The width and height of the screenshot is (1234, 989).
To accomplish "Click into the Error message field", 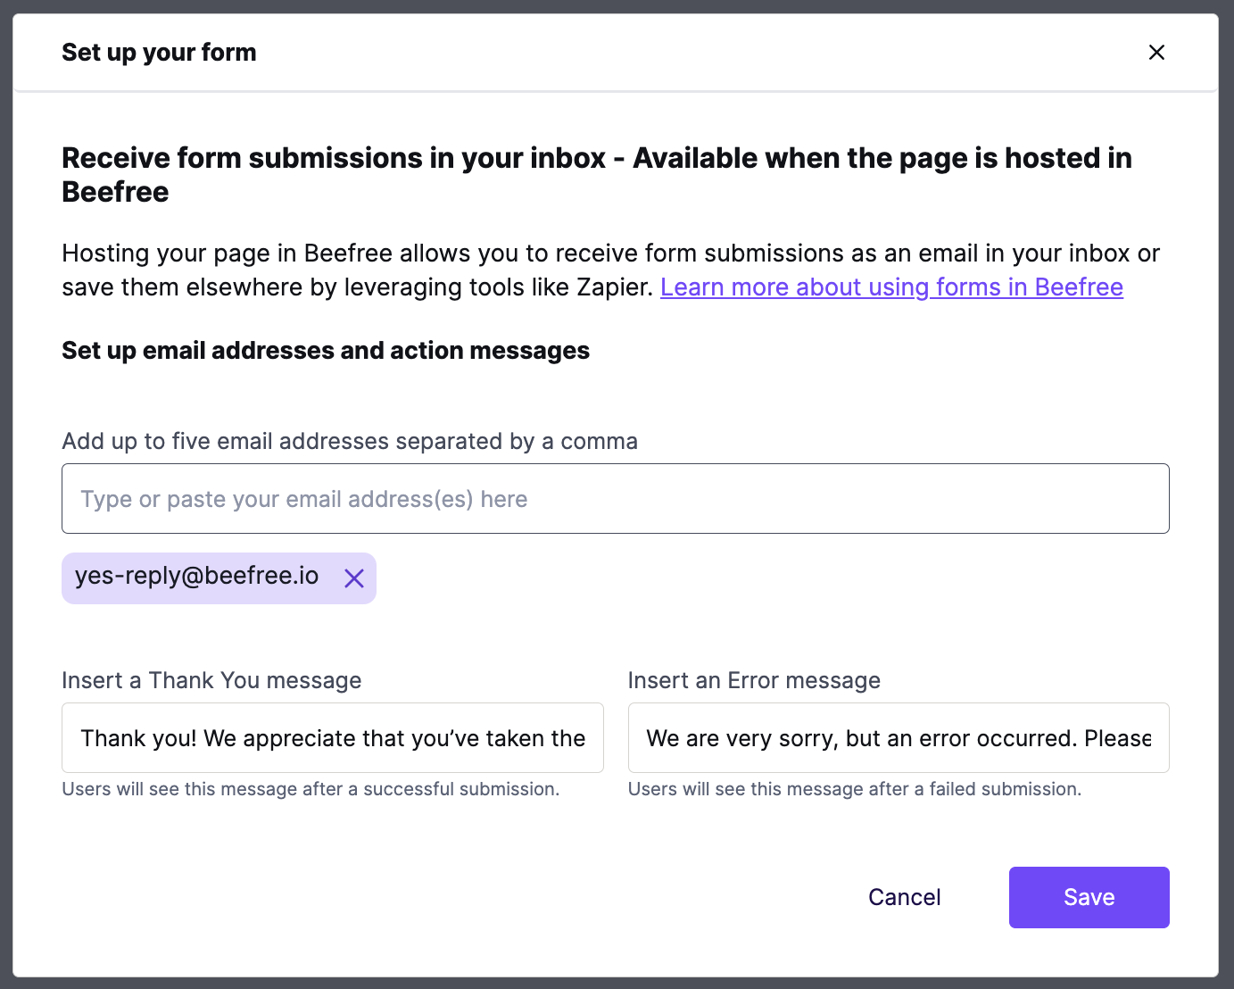I will click(x=899, y=738).
